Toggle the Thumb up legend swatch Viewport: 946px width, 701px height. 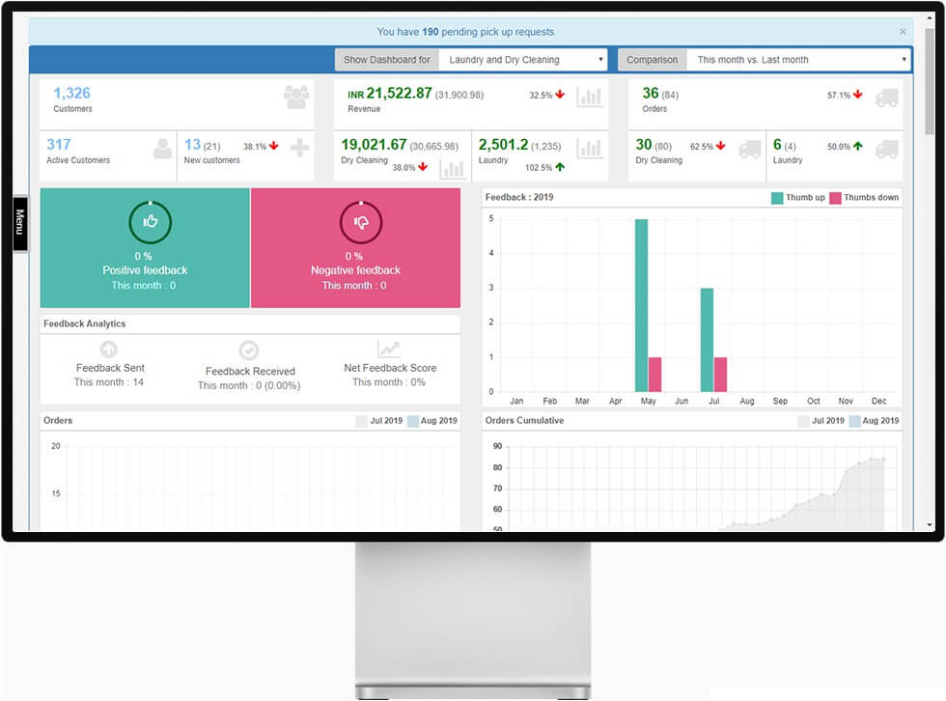(x=777, y=198)
